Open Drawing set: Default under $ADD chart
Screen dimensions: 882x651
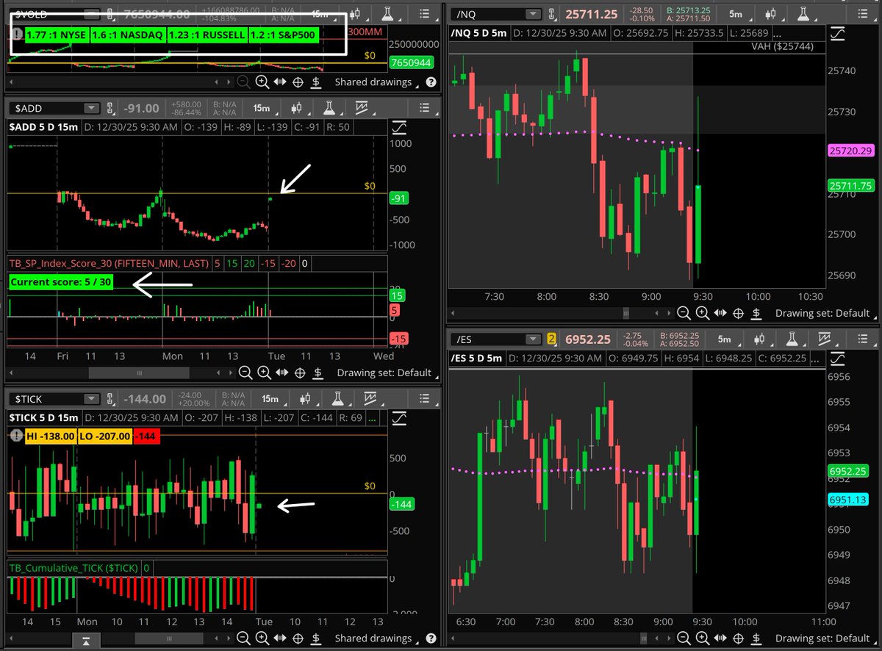(x=384, y=373)
